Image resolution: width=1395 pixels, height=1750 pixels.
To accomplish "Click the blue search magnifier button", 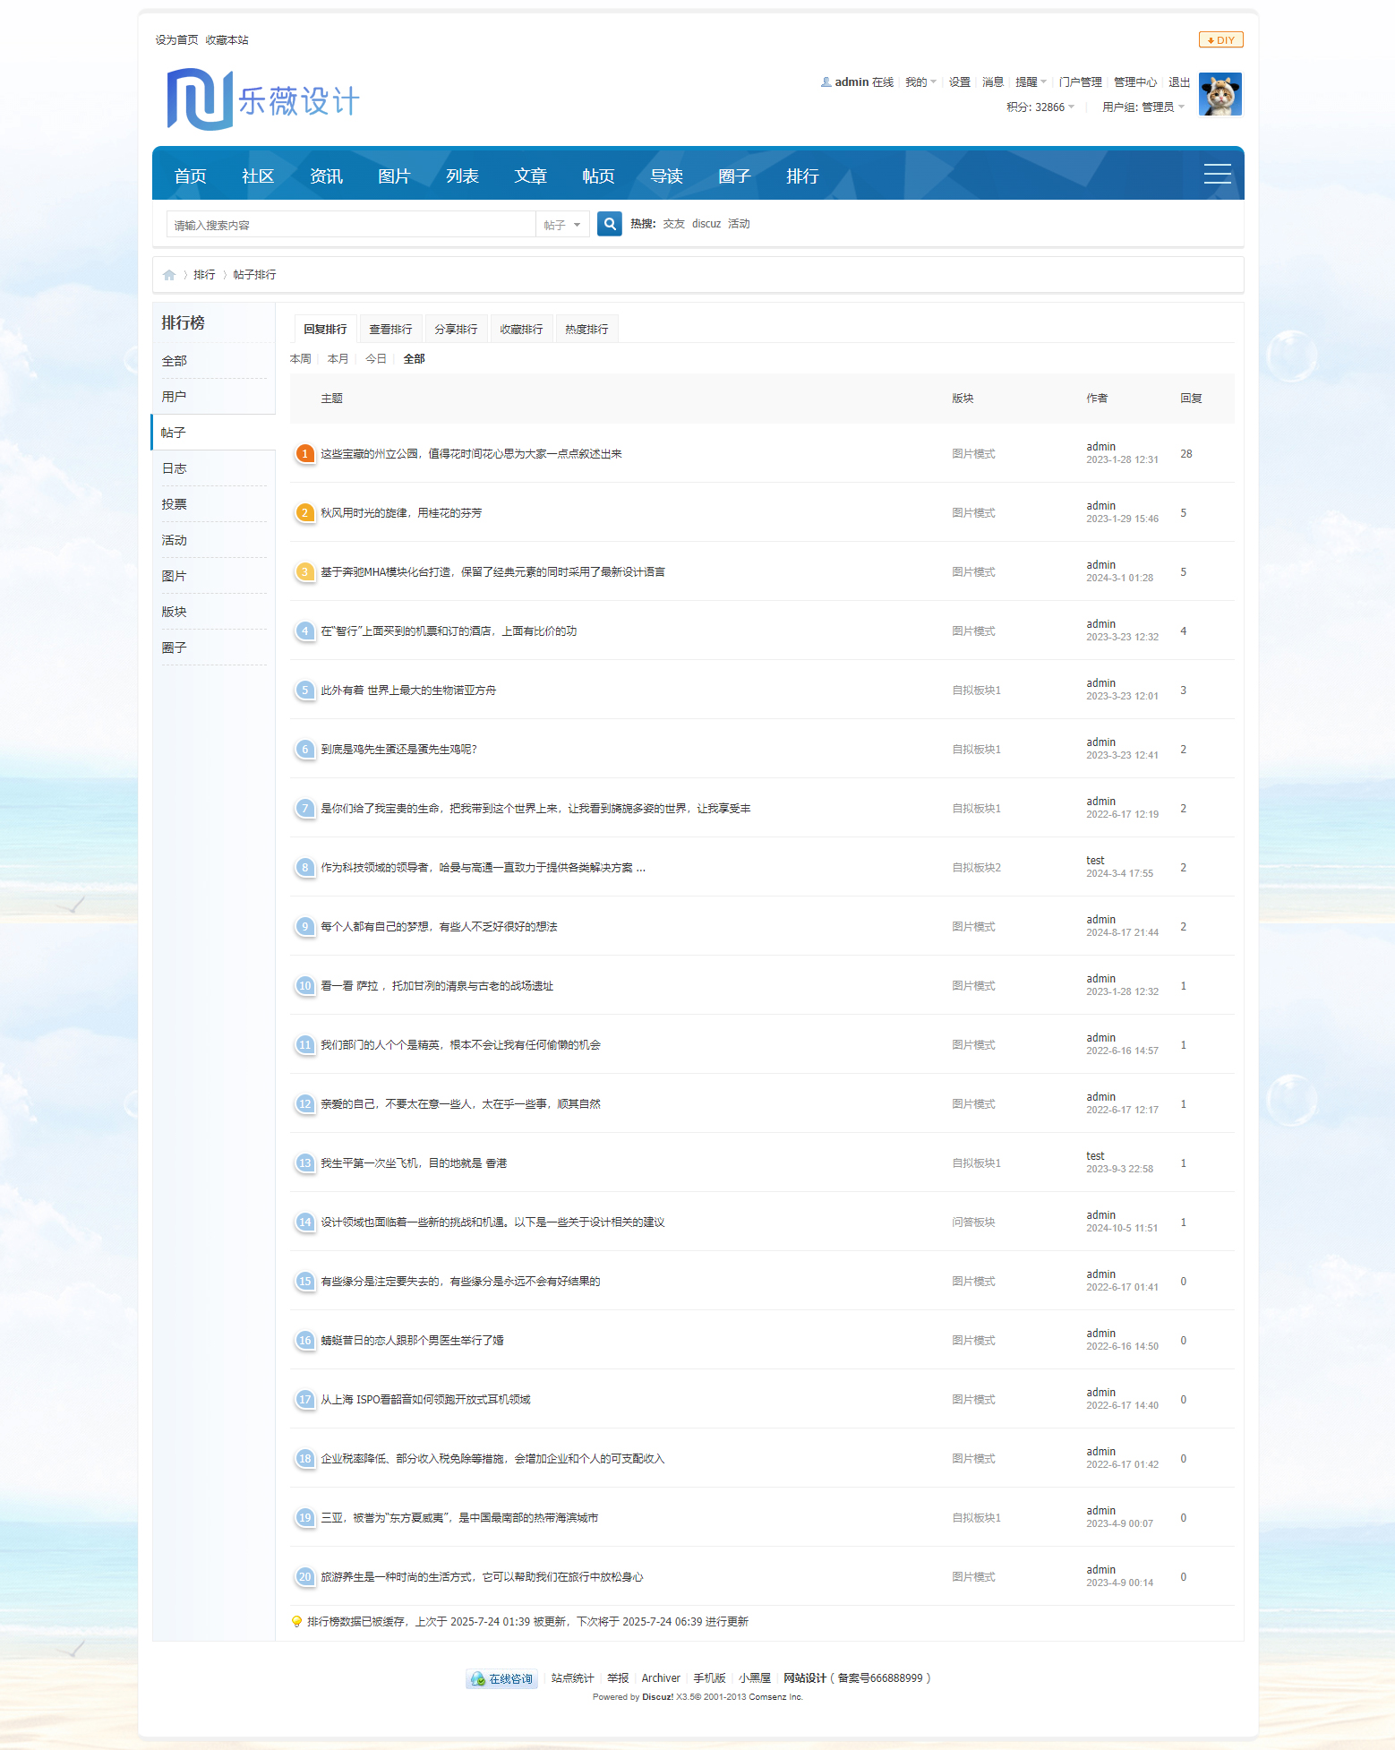I will pyautogui.click(x=610, y=224).
